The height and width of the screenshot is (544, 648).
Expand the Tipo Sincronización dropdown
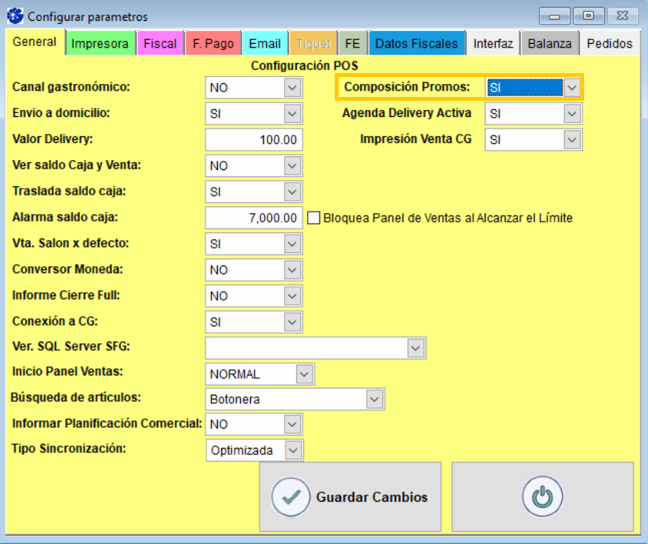(x=292, y=450)
